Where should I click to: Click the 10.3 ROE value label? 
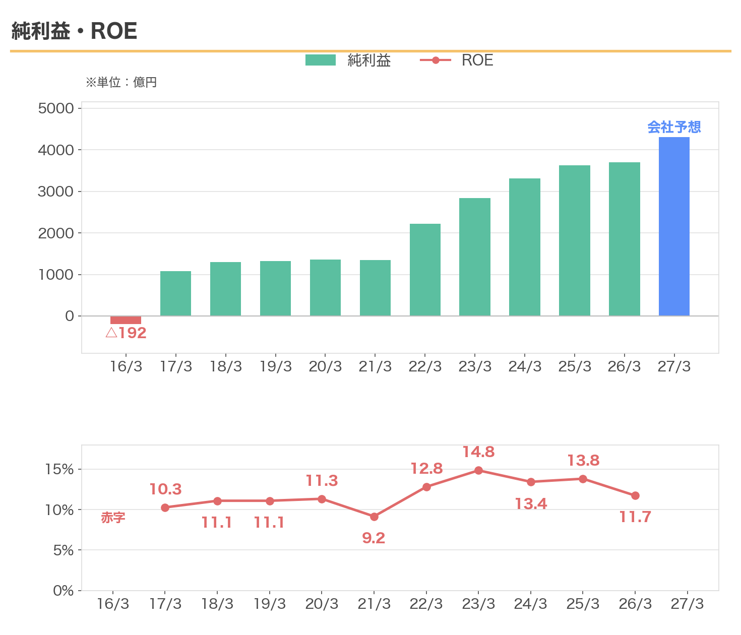coord(165,489)
